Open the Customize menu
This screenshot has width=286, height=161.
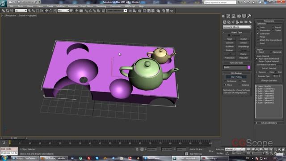115,6
